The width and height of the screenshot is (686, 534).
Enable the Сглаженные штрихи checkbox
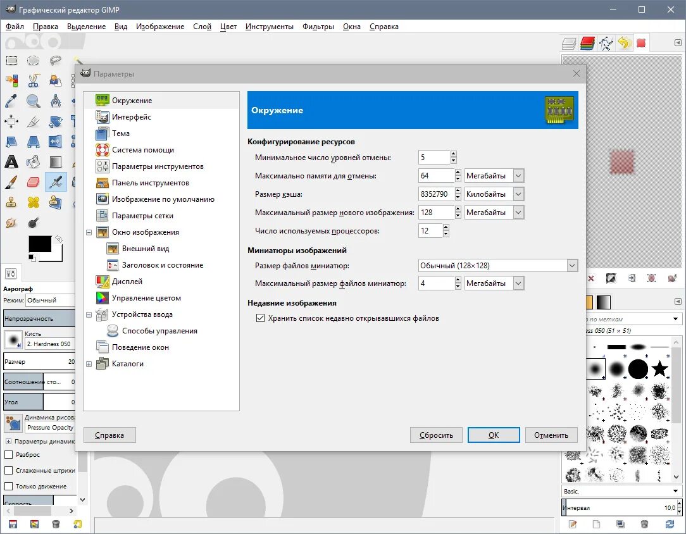point(8,471)
